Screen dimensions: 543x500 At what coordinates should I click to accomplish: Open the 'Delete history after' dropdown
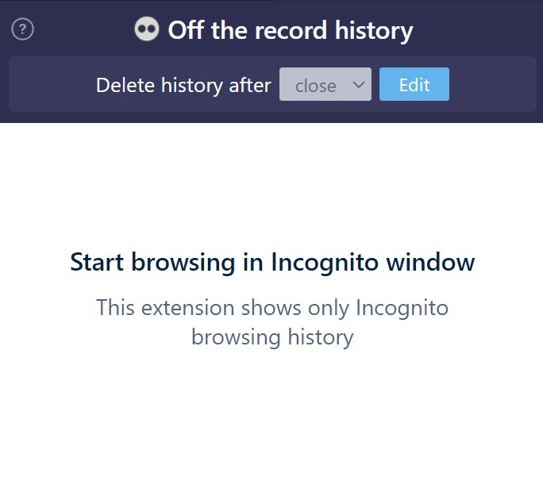pos(325,85)
